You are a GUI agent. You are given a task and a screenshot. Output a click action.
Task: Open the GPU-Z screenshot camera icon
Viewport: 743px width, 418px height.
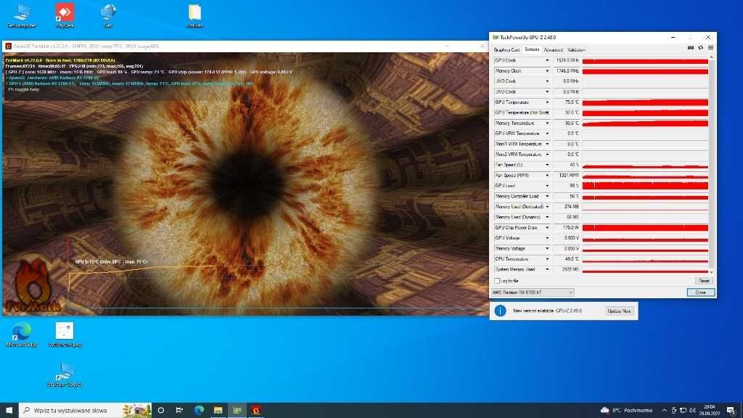tap(691, 48)
